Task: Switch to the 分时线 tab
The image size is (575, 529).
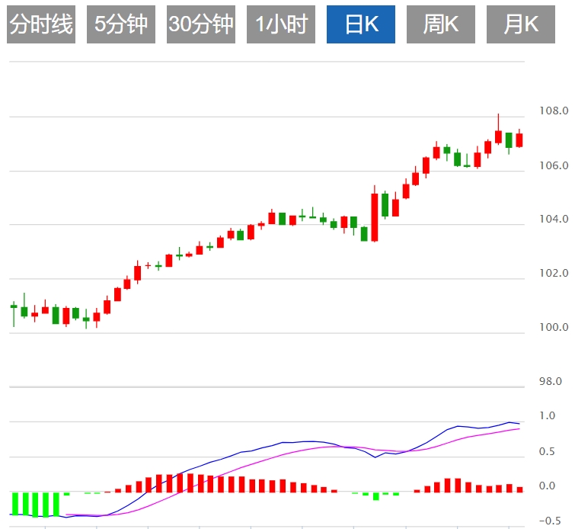Action: (x=41, y=24)
